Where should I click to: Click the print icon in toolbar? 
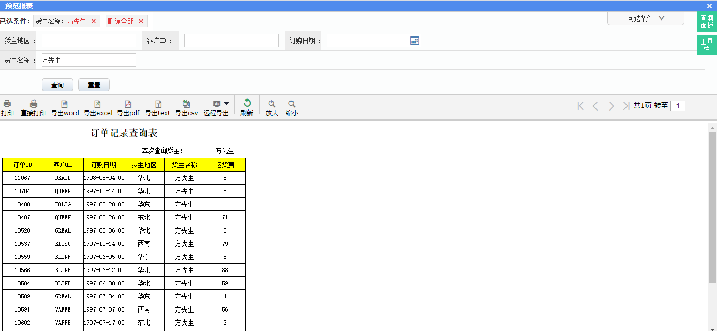point(7,104)
